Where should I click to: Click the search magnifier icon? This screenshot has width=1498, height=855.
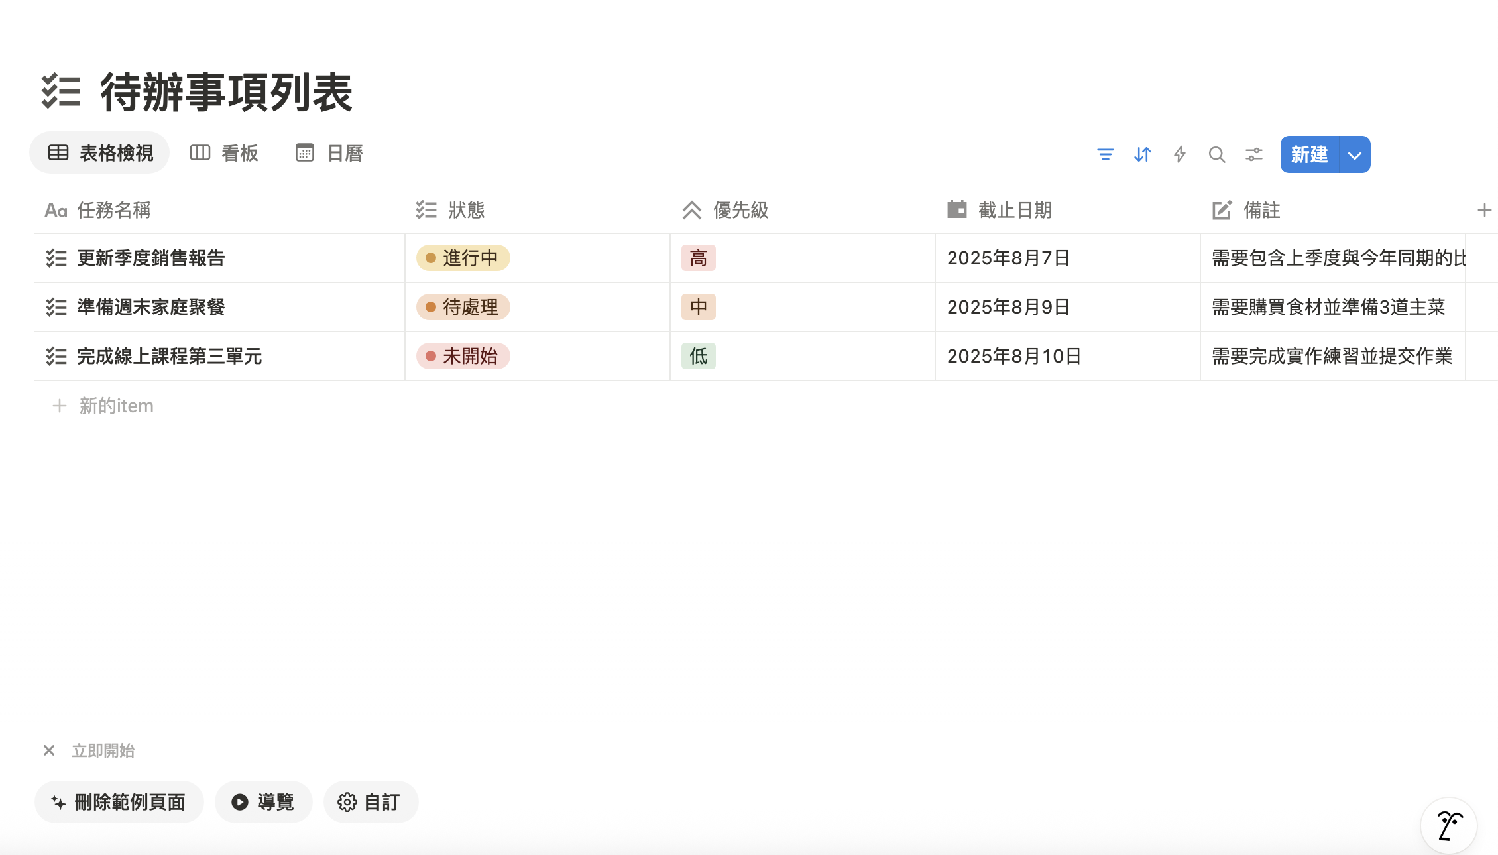coord(1216,154)
